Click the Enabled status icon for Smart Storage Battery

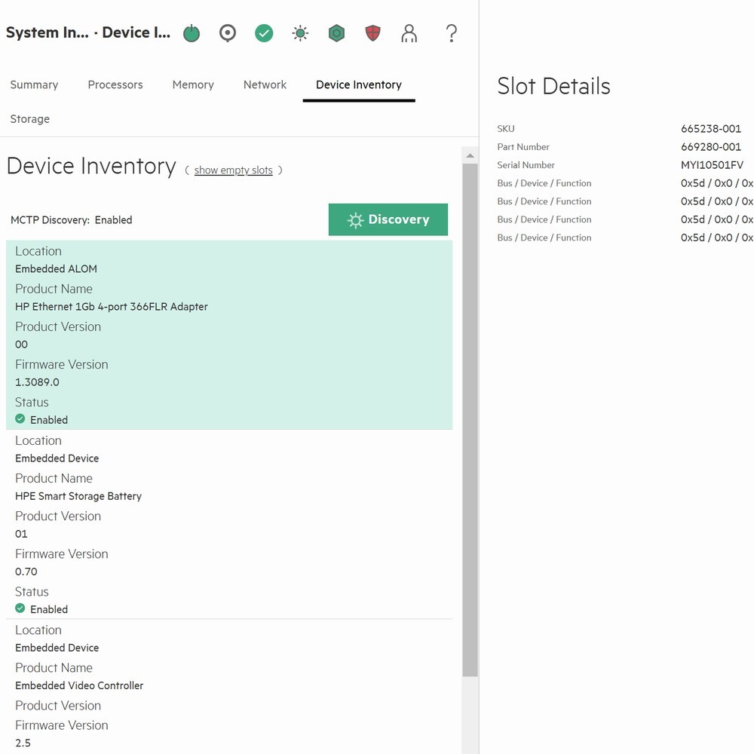20,608
